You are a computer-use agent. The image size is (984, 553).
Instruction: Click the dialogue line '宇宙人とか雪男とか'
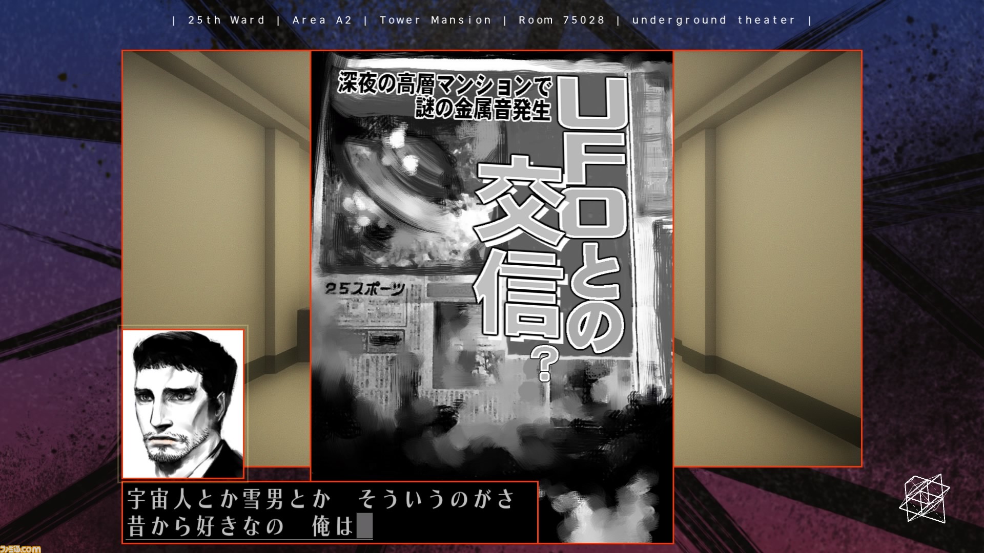pyautogui.click(x=228, y=500)
